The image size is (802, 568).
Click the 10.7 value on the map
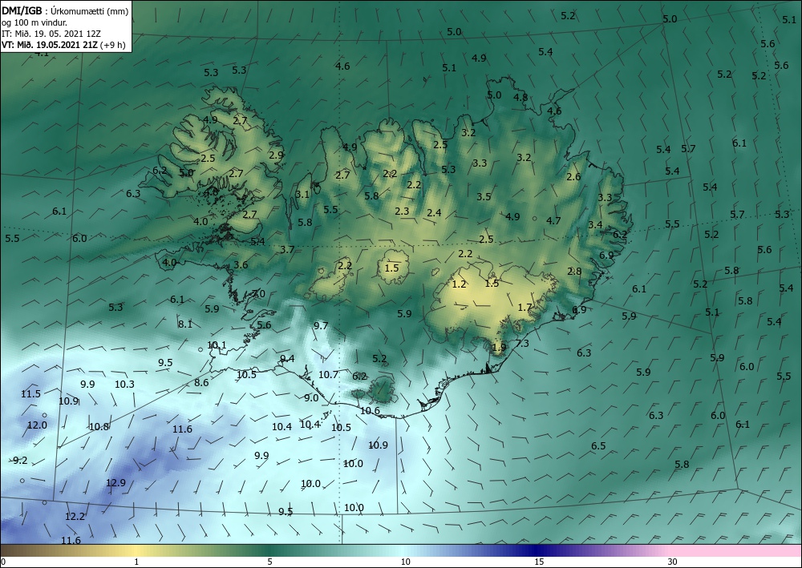coord(328,374)
